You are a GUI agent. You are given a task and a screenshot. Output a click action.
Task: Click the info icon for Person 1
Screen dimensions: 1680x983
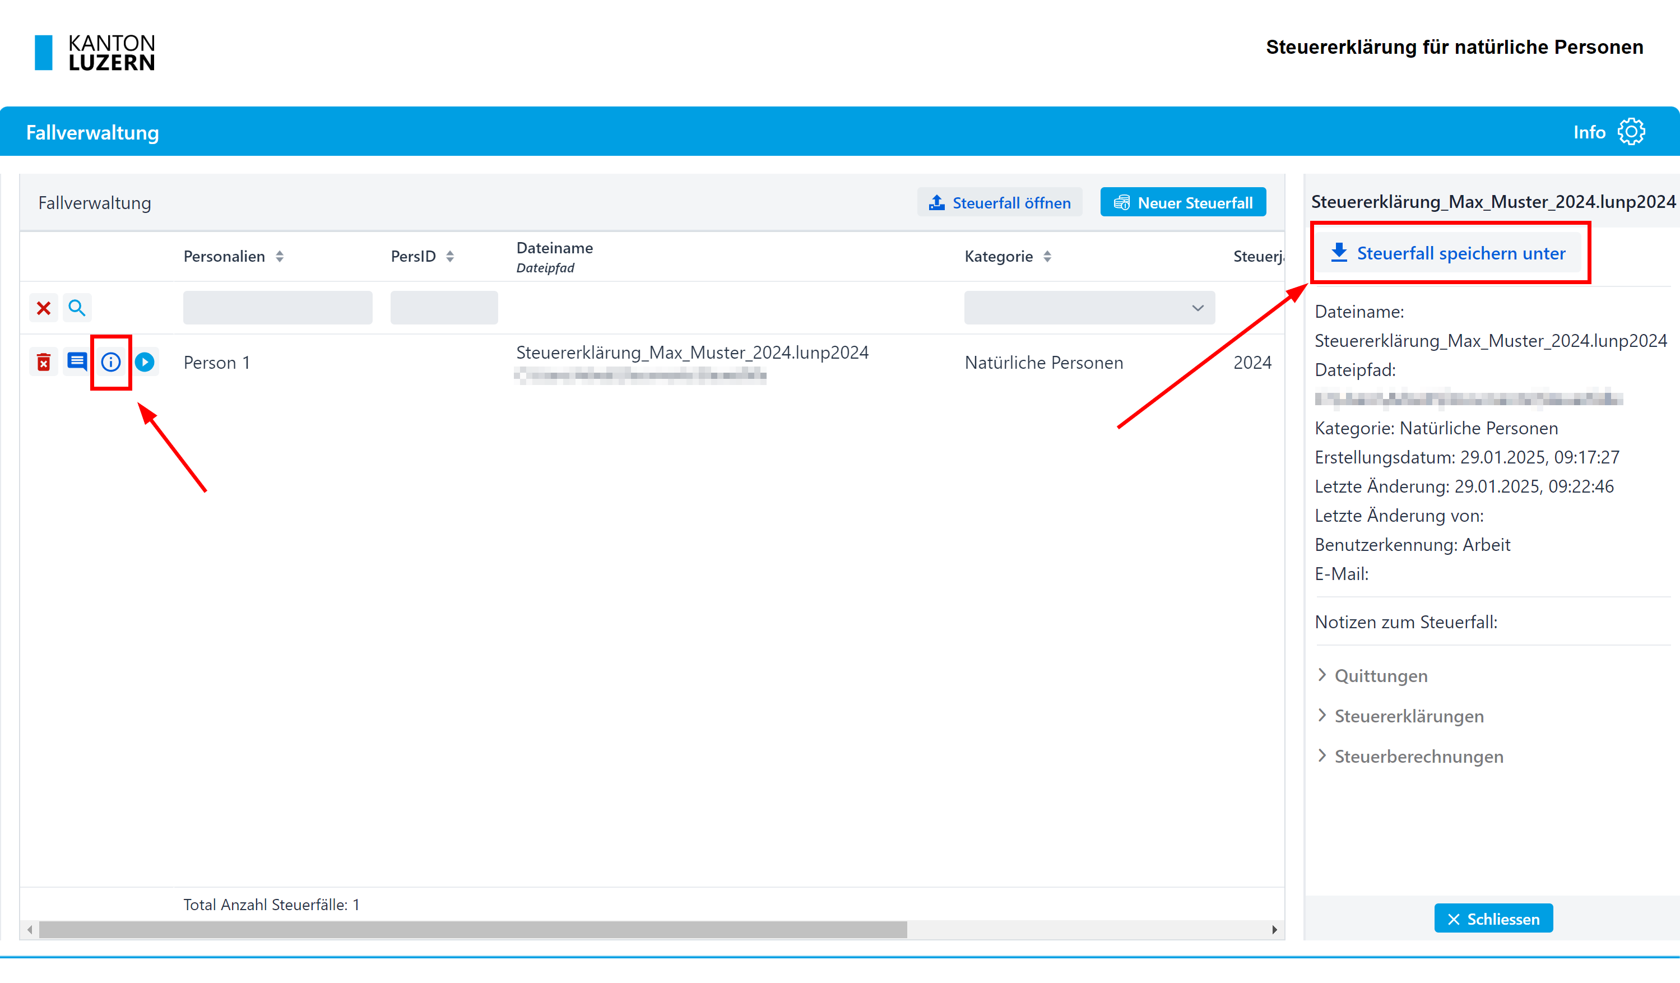110,362
